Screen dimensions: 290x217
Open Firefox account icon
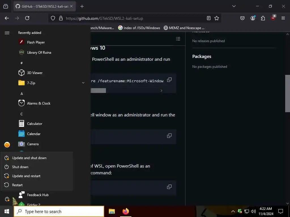tap(253, 18)
